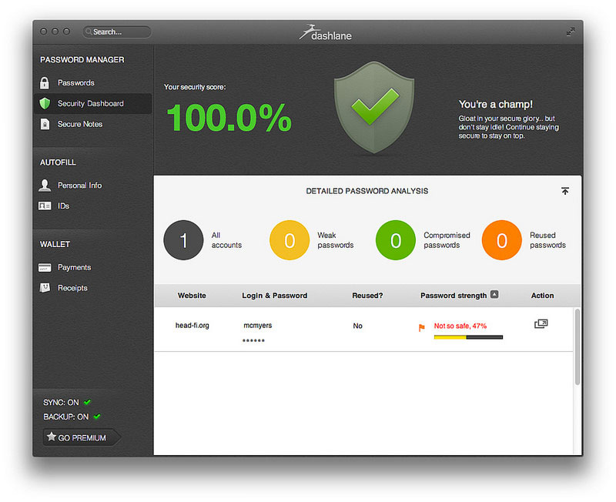Viewport: 616px width, 502px height.
Task: Click the fullscreen arrows icon in title bar
Action: 571,32
